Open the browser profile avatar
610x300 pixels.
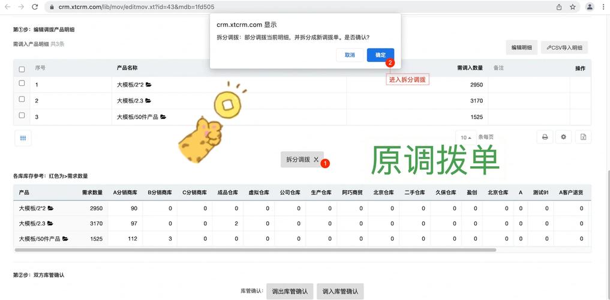(590, 7)
